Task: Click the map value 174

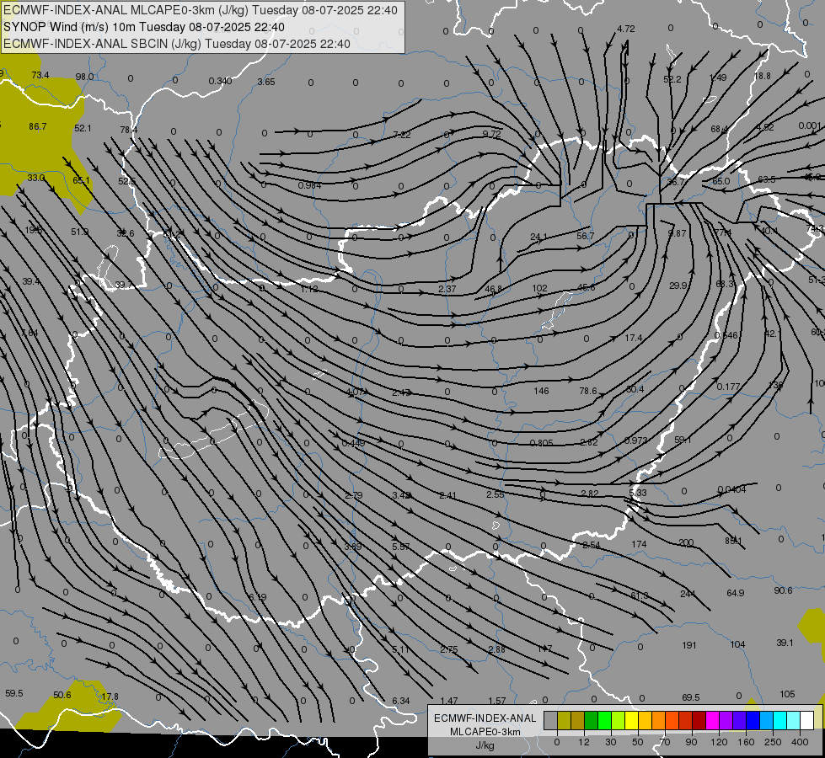Action: 639,544
